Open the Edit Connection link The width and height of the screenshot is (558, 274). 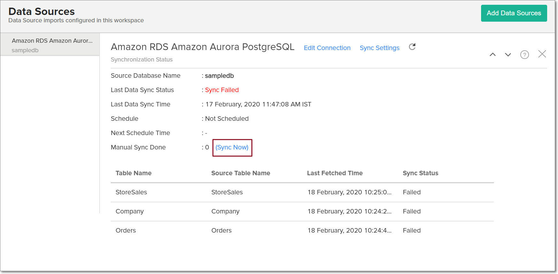click(327, 48)
